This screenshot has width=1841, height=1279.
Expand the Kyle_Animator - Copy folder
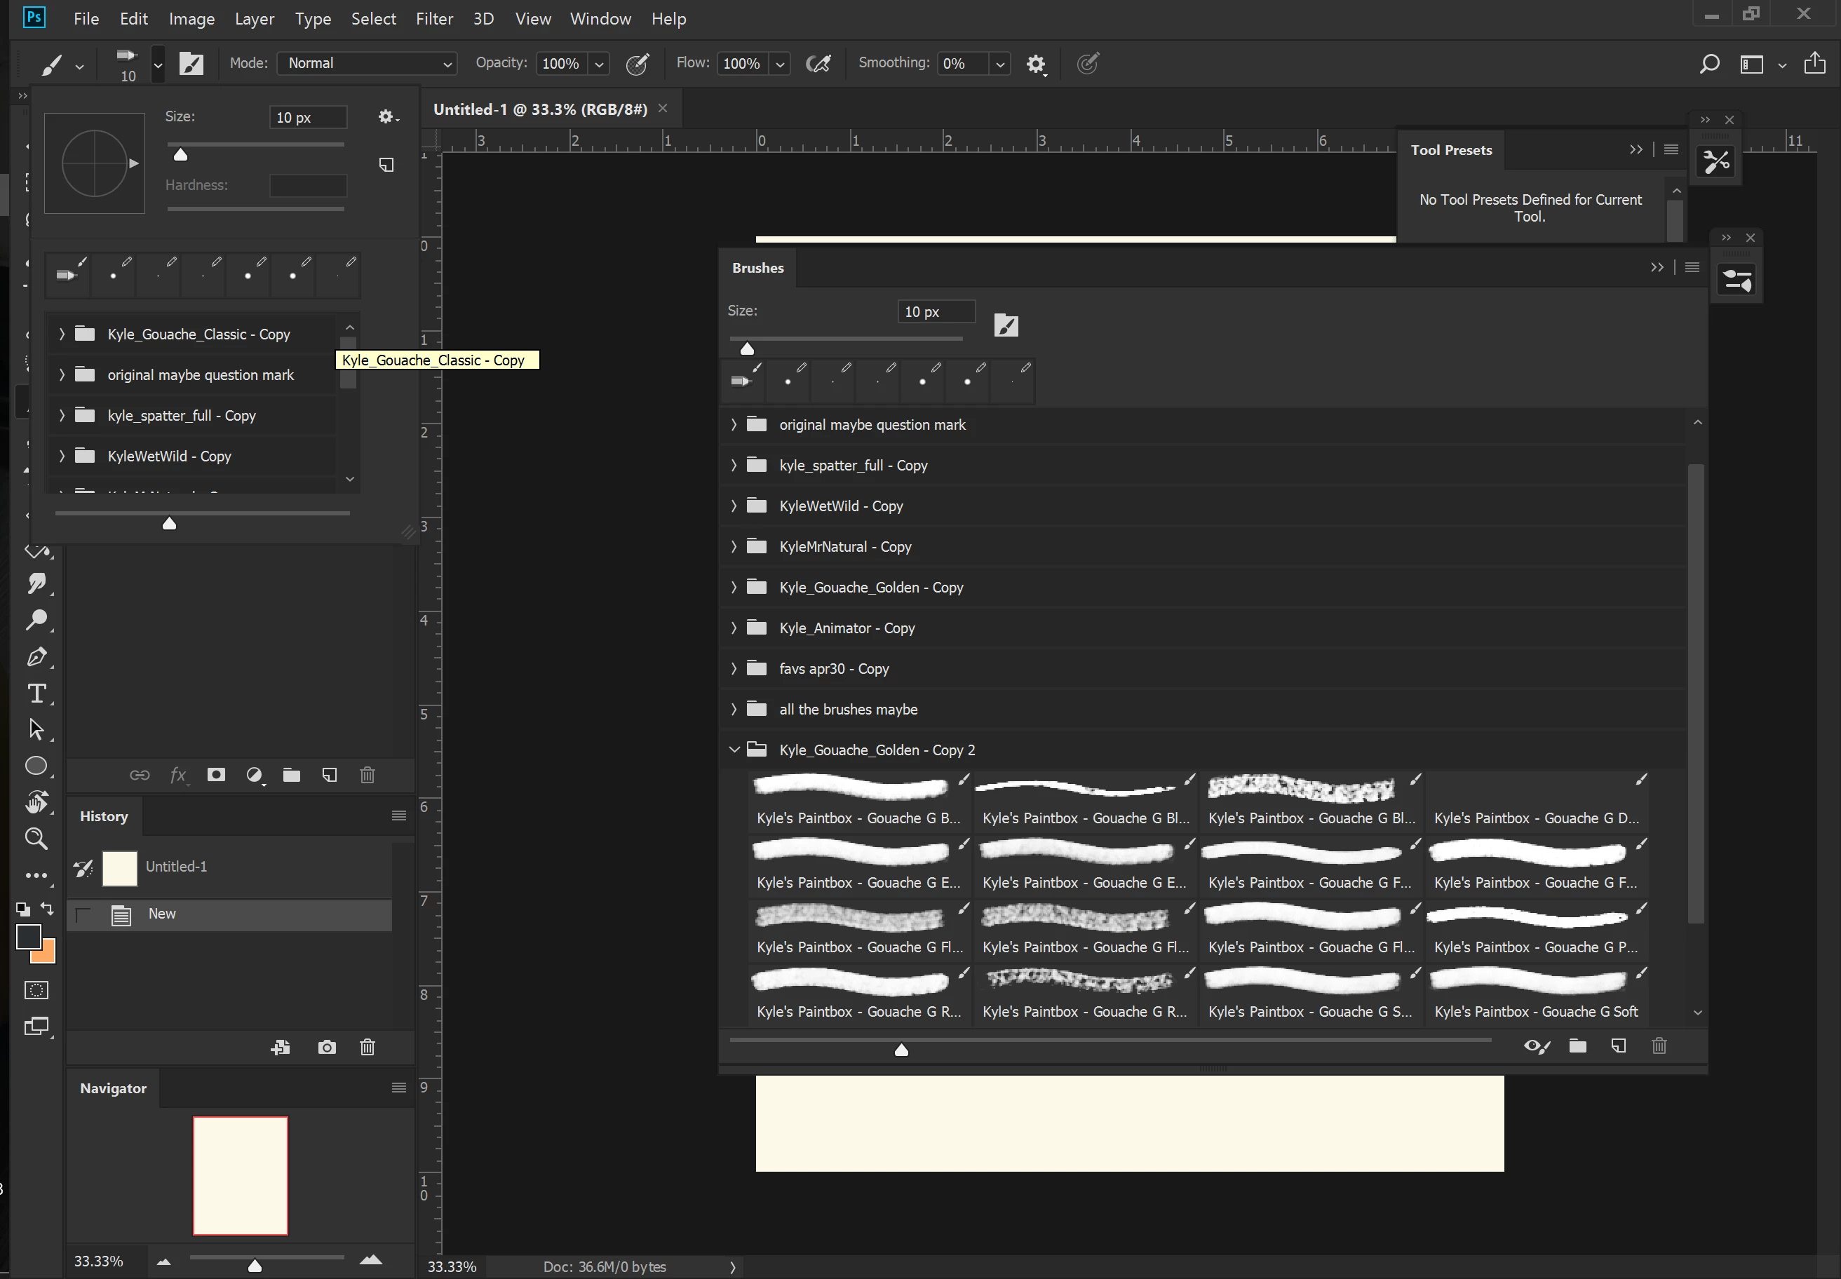[x=734, y=628]
